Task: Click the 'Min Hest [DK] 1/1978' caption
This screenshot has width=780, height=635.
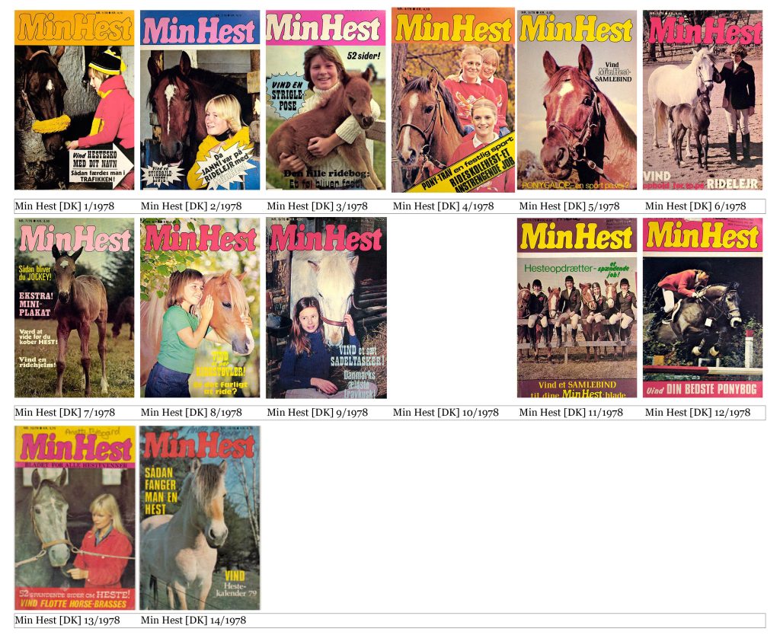Action: pyautogui.click(x=65, y=206)
